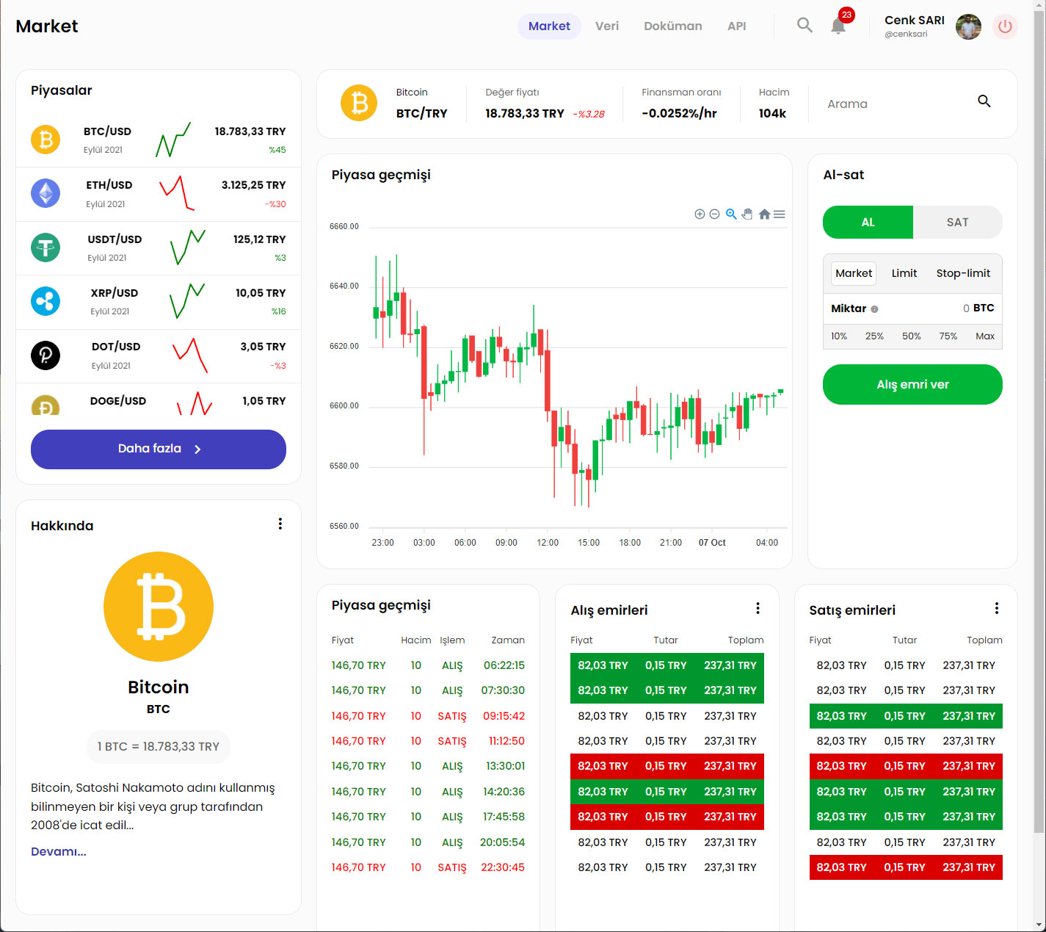Viewport: 1046px width, 932px height.
Task: Click the ETH/USD Ethereum coin icon
Action: pyautogui.click(x=46, y=193)
